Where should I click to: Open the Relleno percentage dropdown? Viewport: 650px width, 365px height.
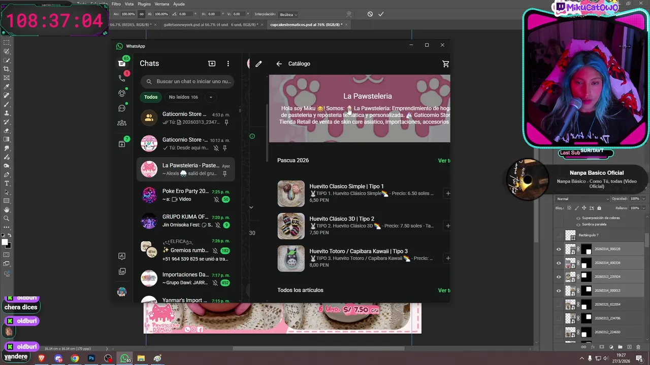click(x=644, y=208)
